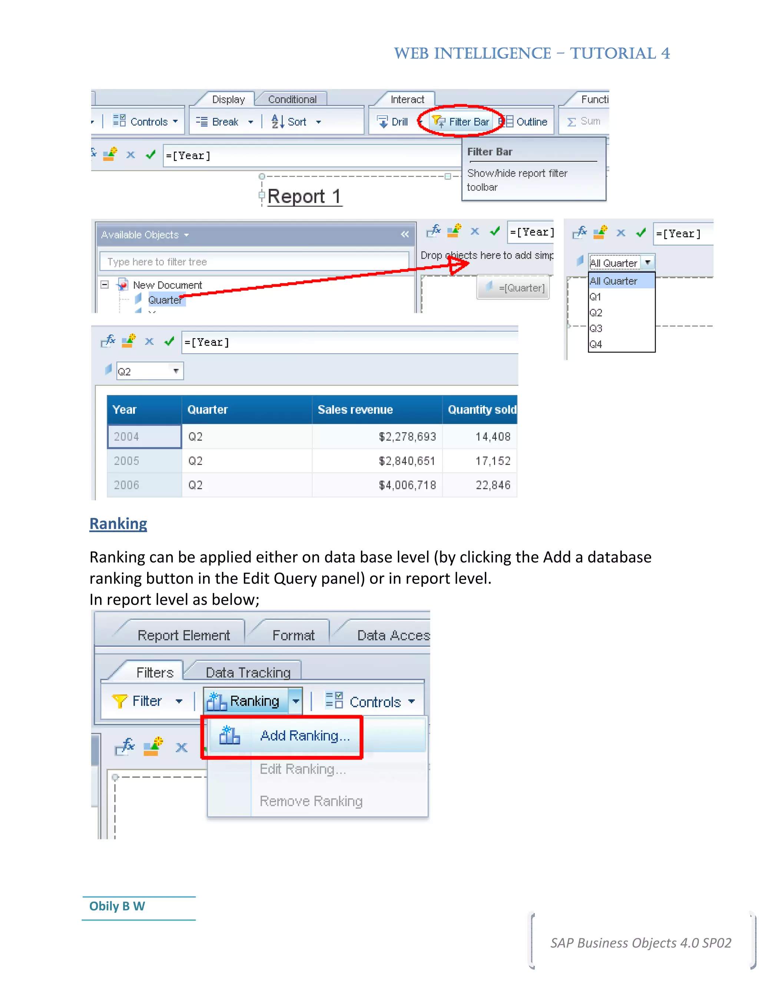
Task: Choose Remove Ranking from the menu
Action: [311, 801]
